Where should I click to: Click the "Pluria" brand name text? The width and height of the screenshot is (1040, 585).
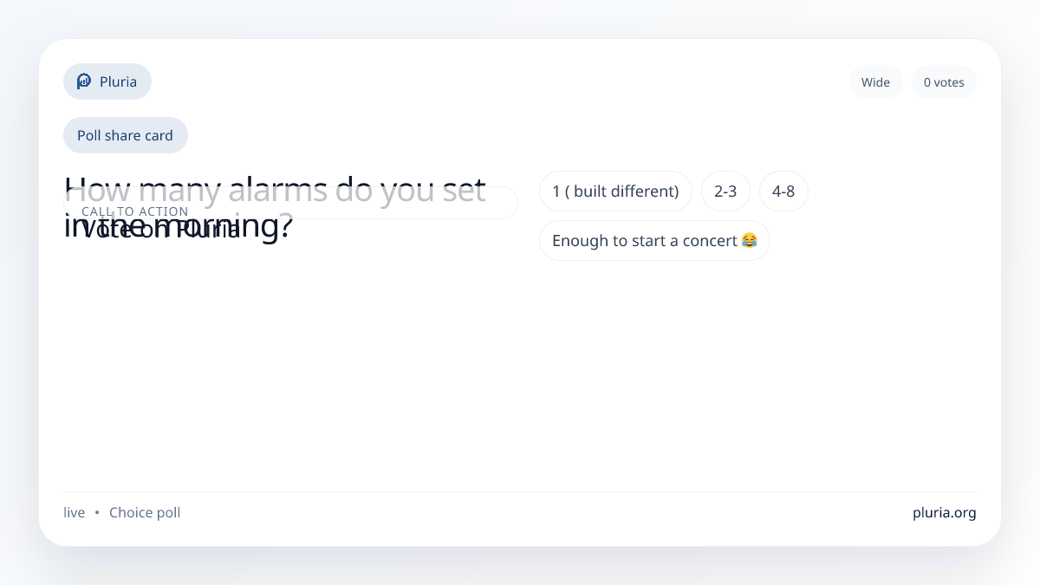tap(118, 81)
